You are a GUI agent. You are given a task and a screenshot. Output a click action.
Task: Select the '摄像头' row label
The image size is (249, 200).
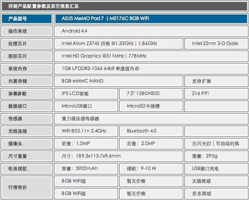coord(27,144)
